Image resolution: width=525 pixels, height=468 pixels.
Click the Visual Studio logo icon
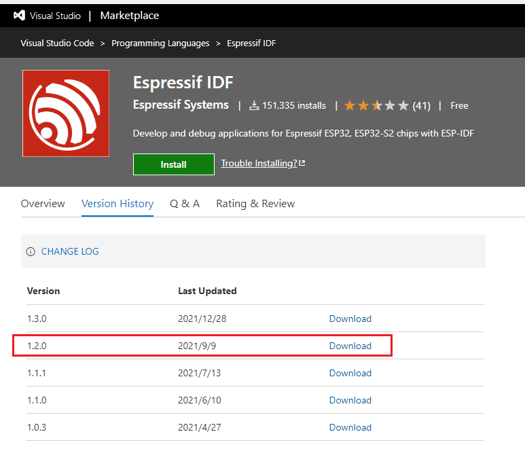click(20, 16)
